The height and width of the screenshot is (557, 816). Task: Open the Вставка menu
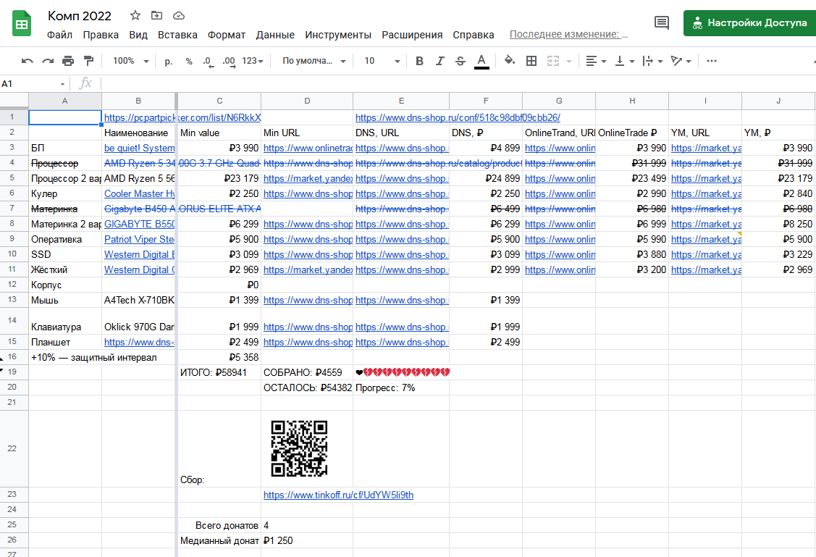pyautogui.click(x=177, y=35)
